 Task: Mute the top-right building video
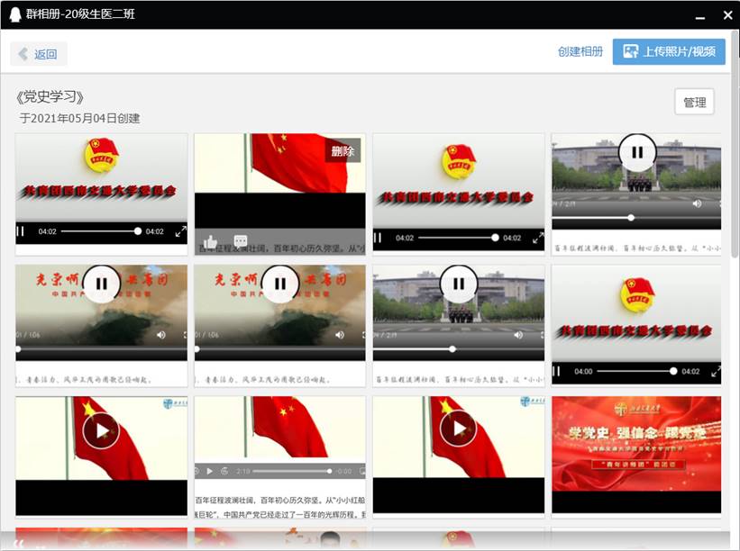tap(697, 203)
